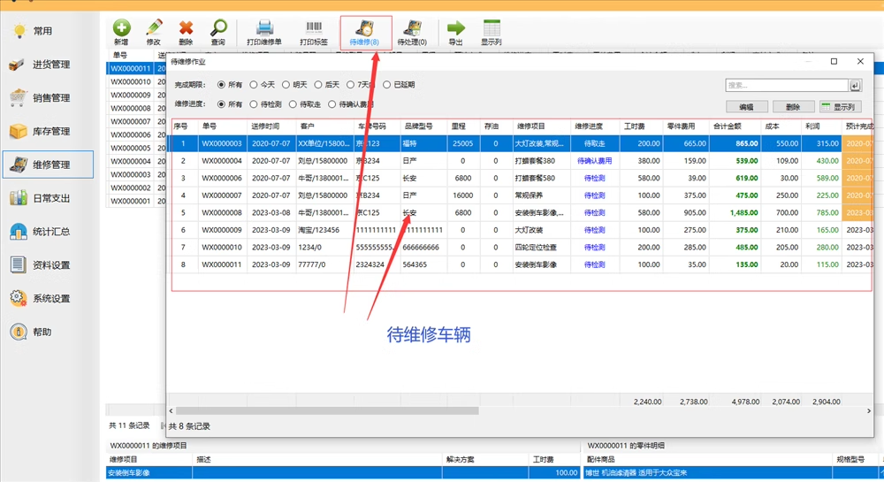
Task: Sort by the 维修进度 column header
Action: pyautogui.click(x=595, y=126)
